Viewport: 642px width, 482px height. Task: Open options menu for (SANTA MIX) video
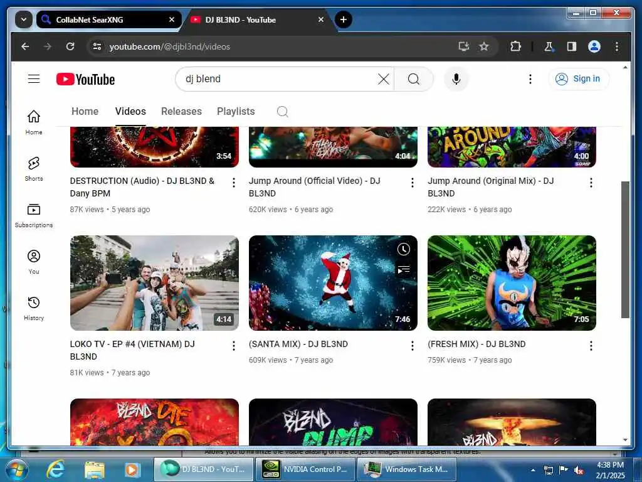pyautogui.click(x=413, y=346)
